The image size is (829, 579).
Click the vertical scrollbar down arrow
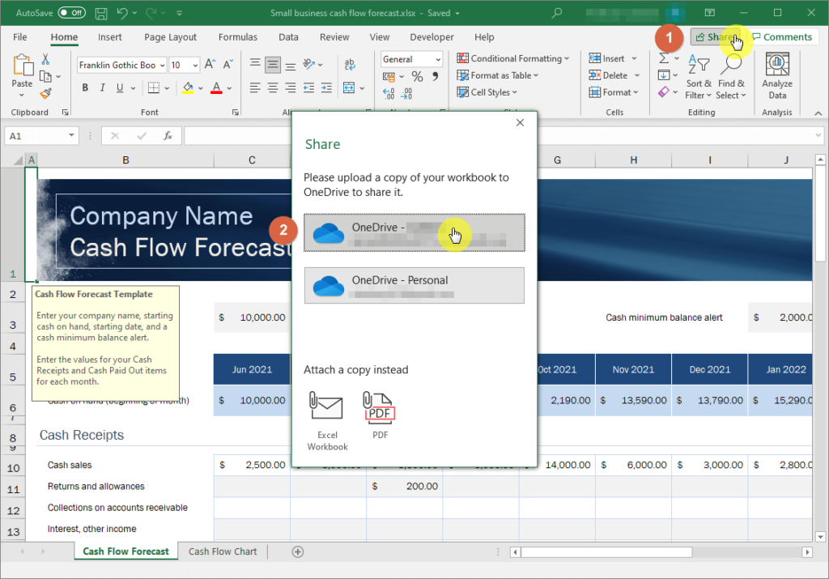tap(821, 537)
